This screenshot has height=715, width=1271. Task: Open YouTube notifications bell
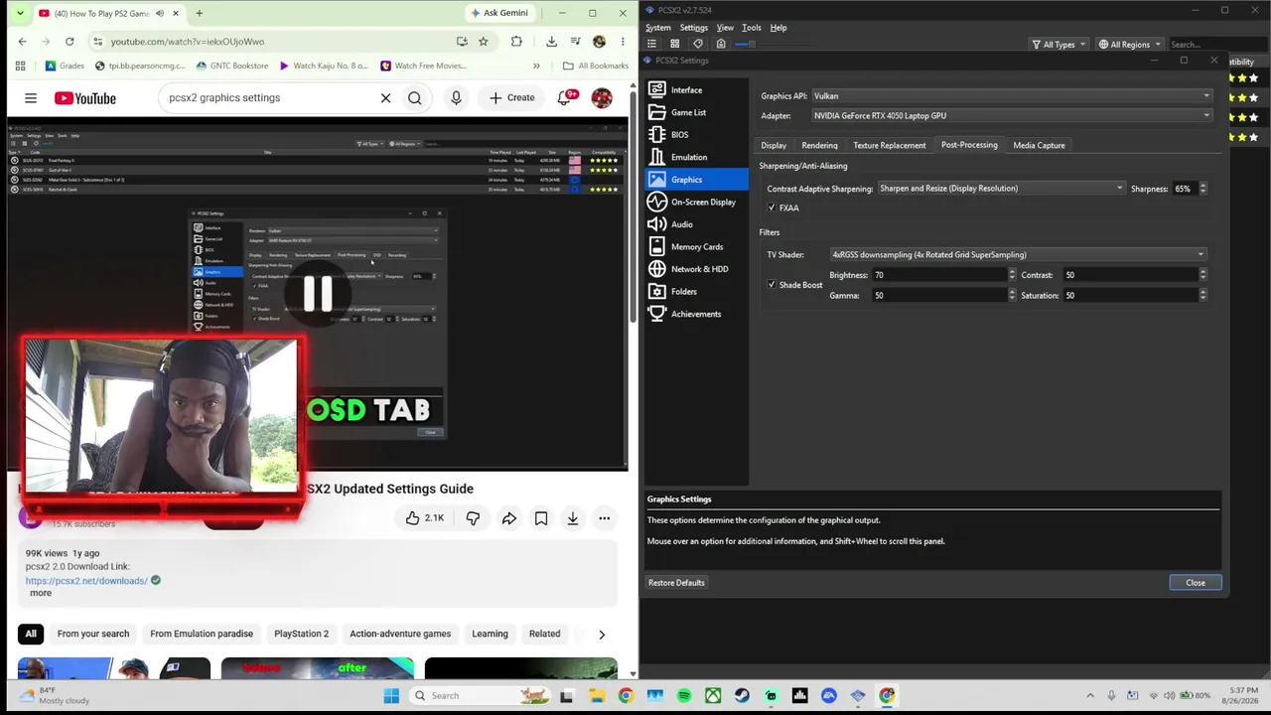pos(566,97)
